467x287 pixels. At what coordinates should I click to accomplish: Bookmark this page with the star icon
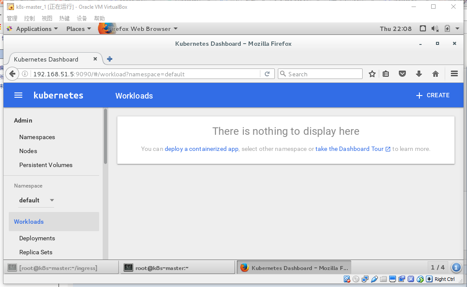[x=372, y=74]
